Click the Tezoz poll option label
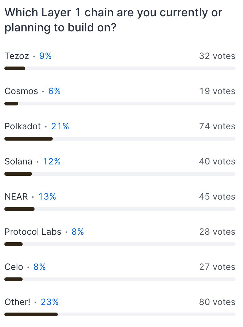The width and height of the screenshot is (243, 327). pos(17,56)
